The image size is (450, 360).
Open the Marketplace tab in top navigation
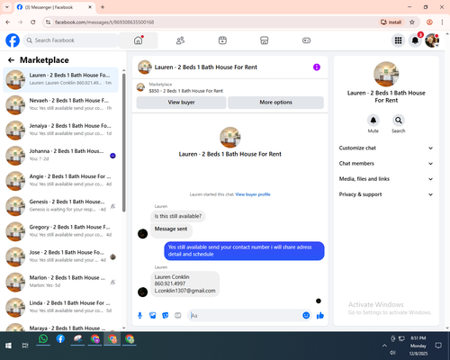click(x=265, y=40)
